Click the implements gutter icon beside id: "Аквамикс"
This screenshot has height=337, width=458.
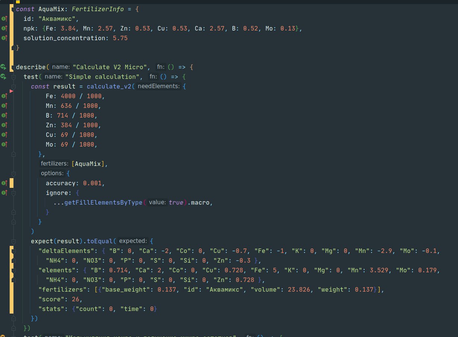(x=4, y=19)
